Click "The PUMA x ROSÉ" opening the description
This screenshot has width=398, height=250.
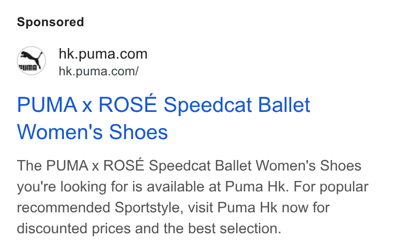[81, 165]
